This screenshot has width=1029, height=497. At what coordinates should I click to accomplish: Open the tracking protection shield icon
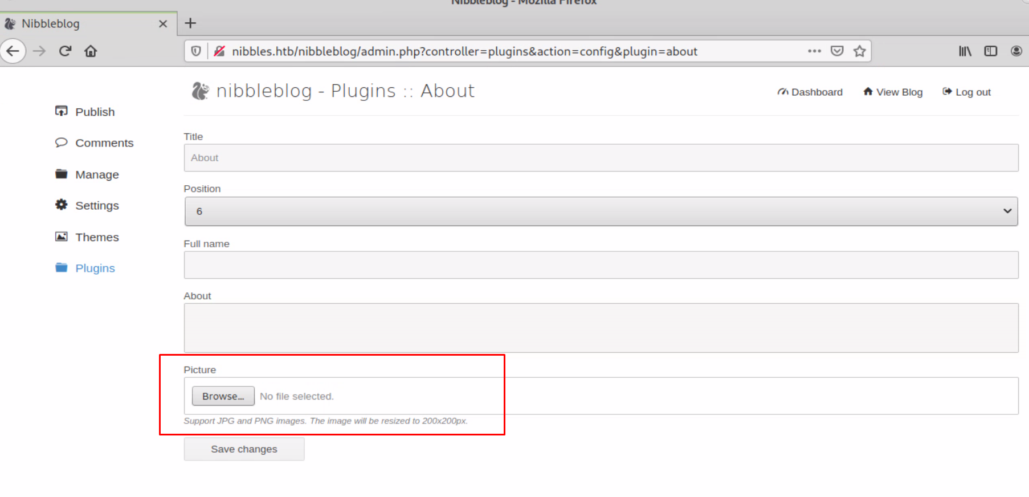coord(196,51)
